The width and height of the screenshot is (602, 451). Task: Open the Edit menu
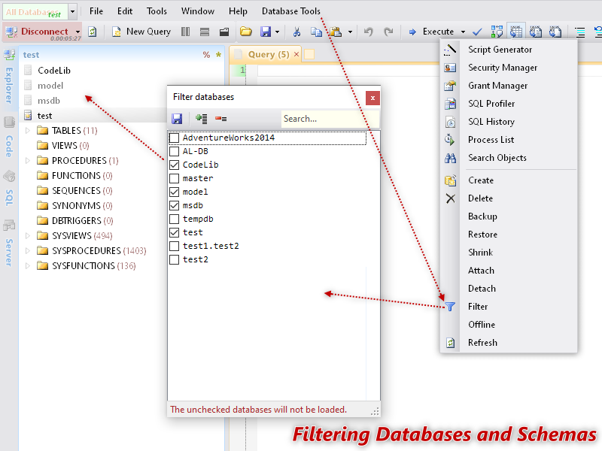(x=125, y=11)
